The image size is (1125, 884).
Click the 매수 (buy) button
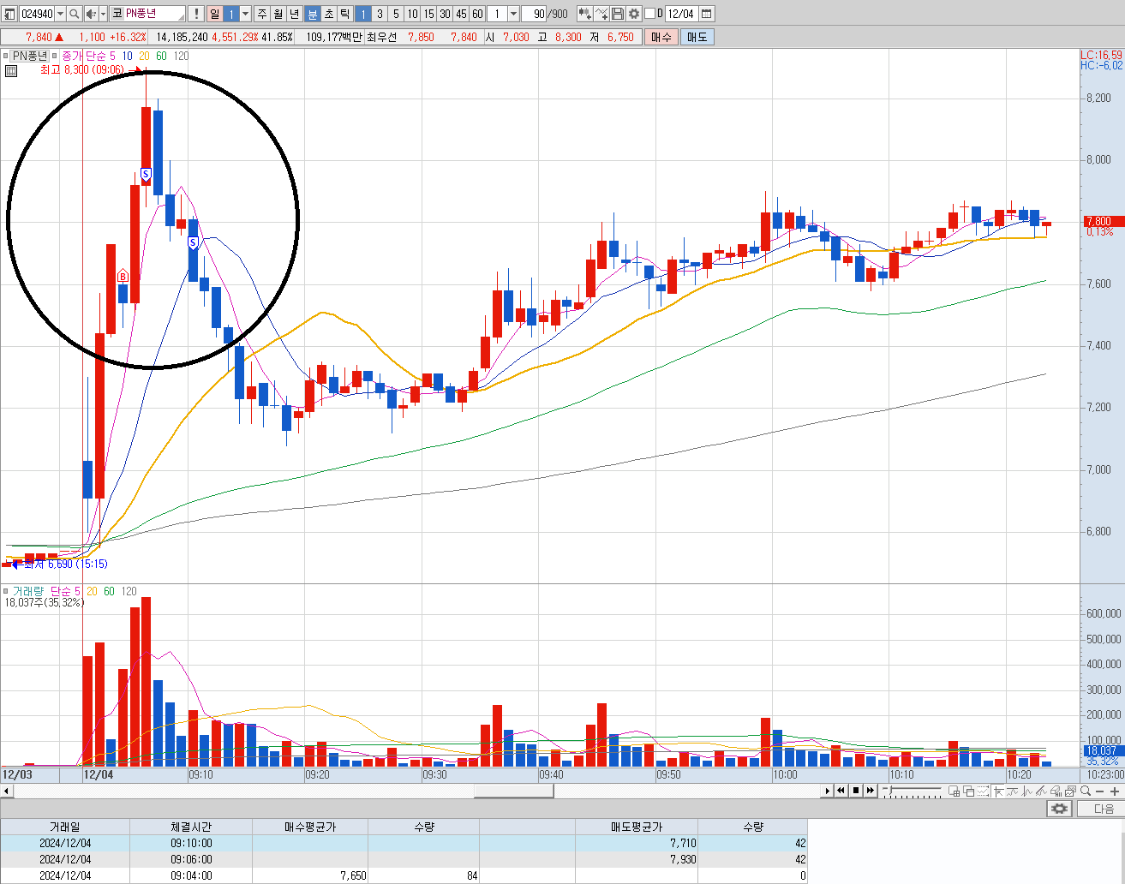point(661,37)
